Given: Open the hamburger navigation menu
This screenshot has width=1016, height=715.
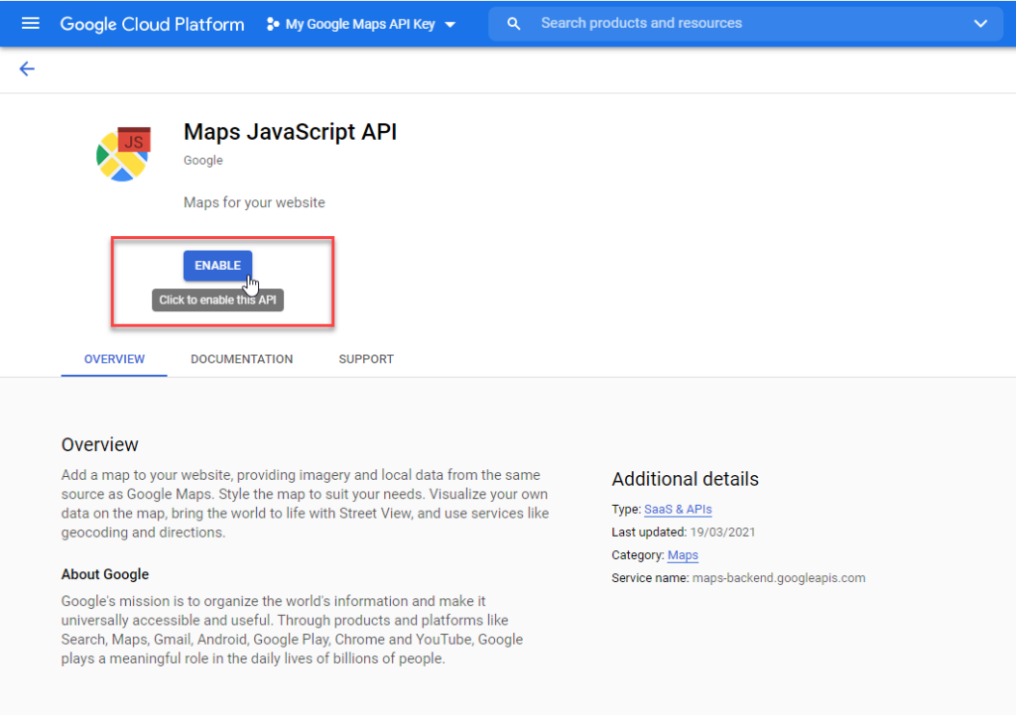Looking at the screenshot, I should click(31, 24).
